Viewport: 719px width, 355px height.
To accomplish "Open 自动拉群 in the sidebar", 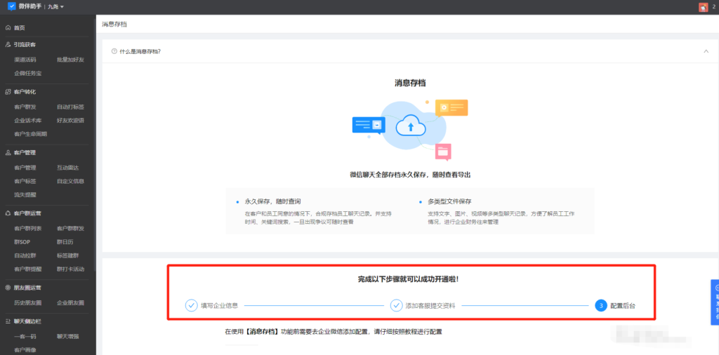I will 25,255.
